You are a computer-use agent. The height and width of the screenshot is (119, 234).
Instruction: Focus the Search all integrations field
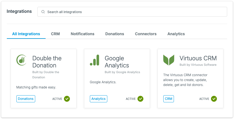(x=132, y=12)
